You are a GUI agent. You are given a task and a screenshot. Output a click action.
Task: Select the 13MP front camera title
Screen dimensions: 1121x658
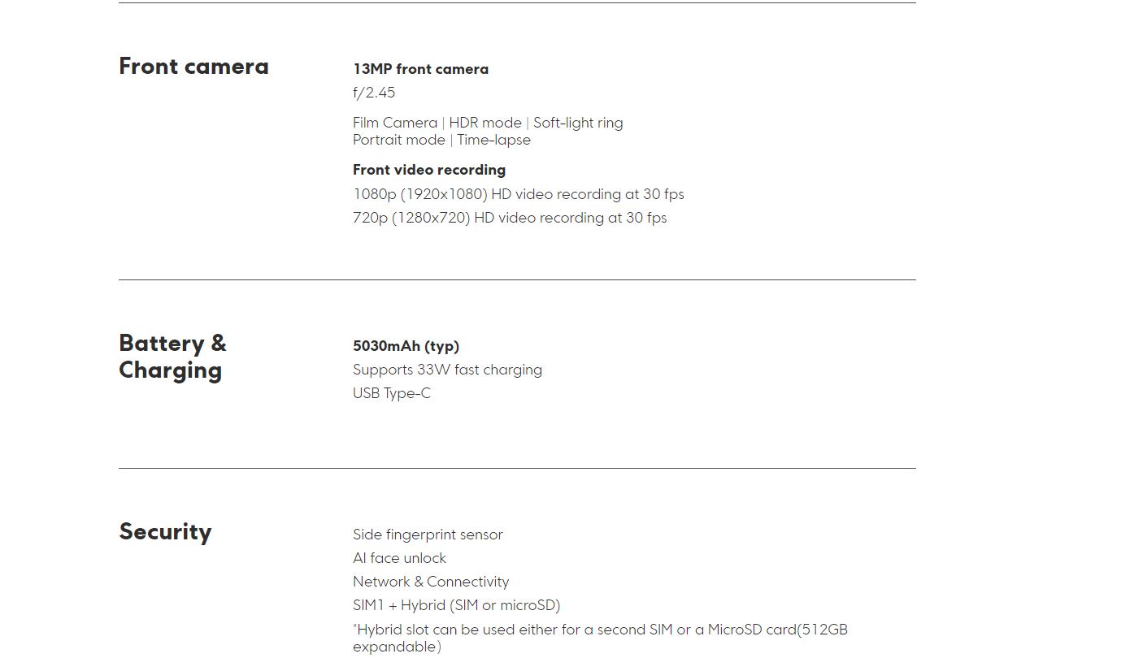coord(420,69)
